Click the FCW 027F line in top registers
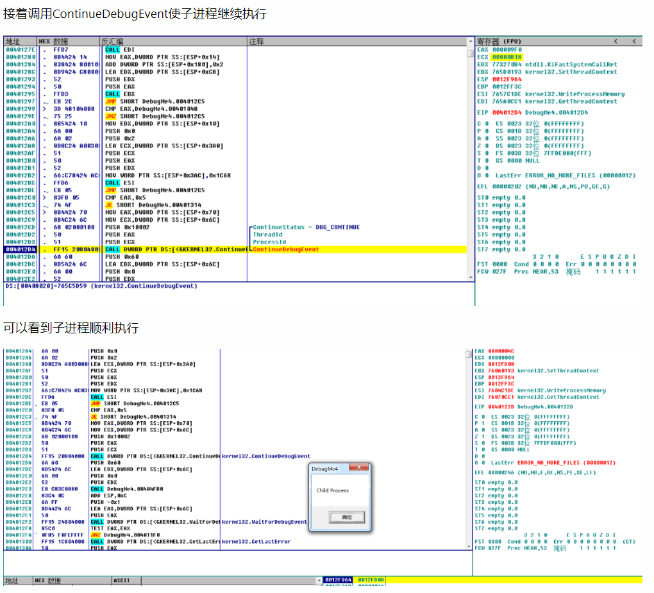This screenshot has width=654, height=593. click(x=557, y=272)
